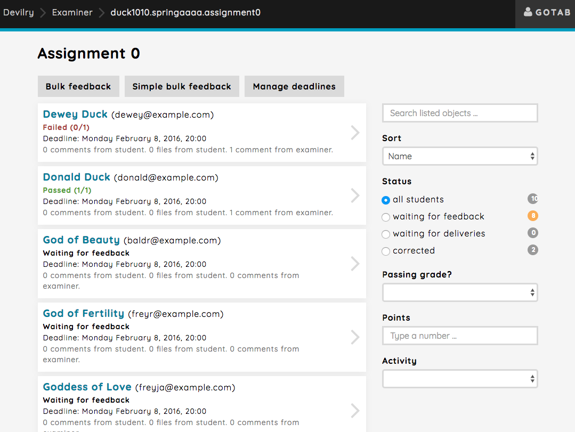
Task: Open chevron arrow on God of Beauty row
Action: coord(355,264)
